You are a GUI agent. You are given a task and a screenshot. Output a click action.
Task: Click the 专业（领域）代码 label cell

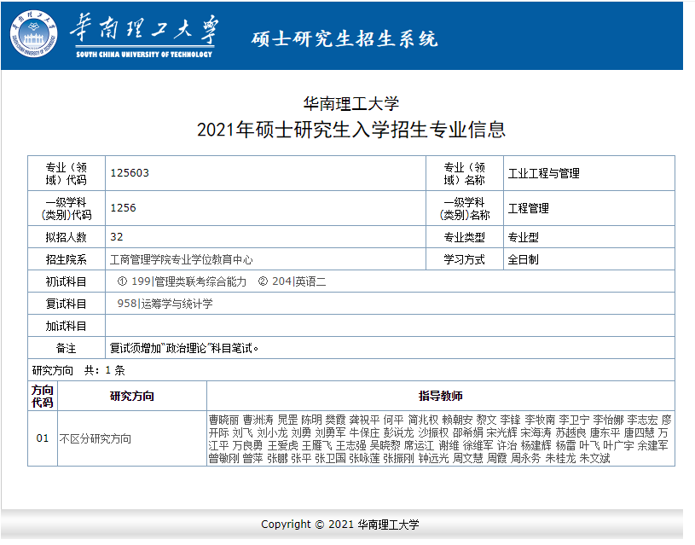(67, 173)
